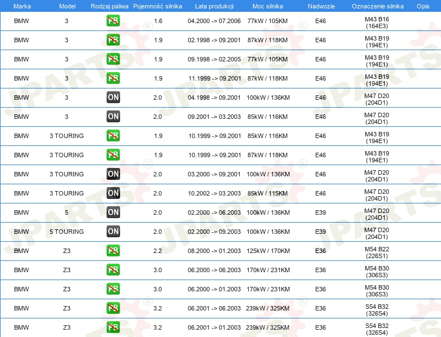Click date range 04.2000 -> 07.2006

coord(214,21)
